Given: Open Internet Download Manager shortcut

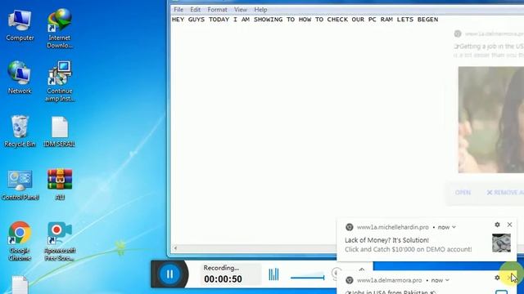Looking at the screenshot, I should pyautogui.click(x=60, y=29).
